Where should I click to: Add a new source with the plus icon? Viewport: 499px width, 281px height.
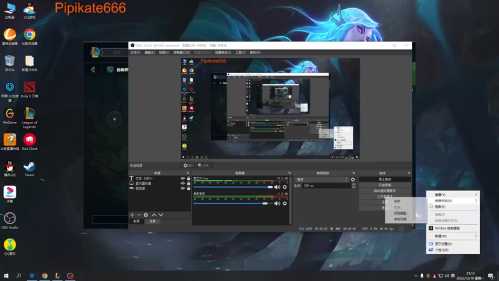click(x=132, y=215)
